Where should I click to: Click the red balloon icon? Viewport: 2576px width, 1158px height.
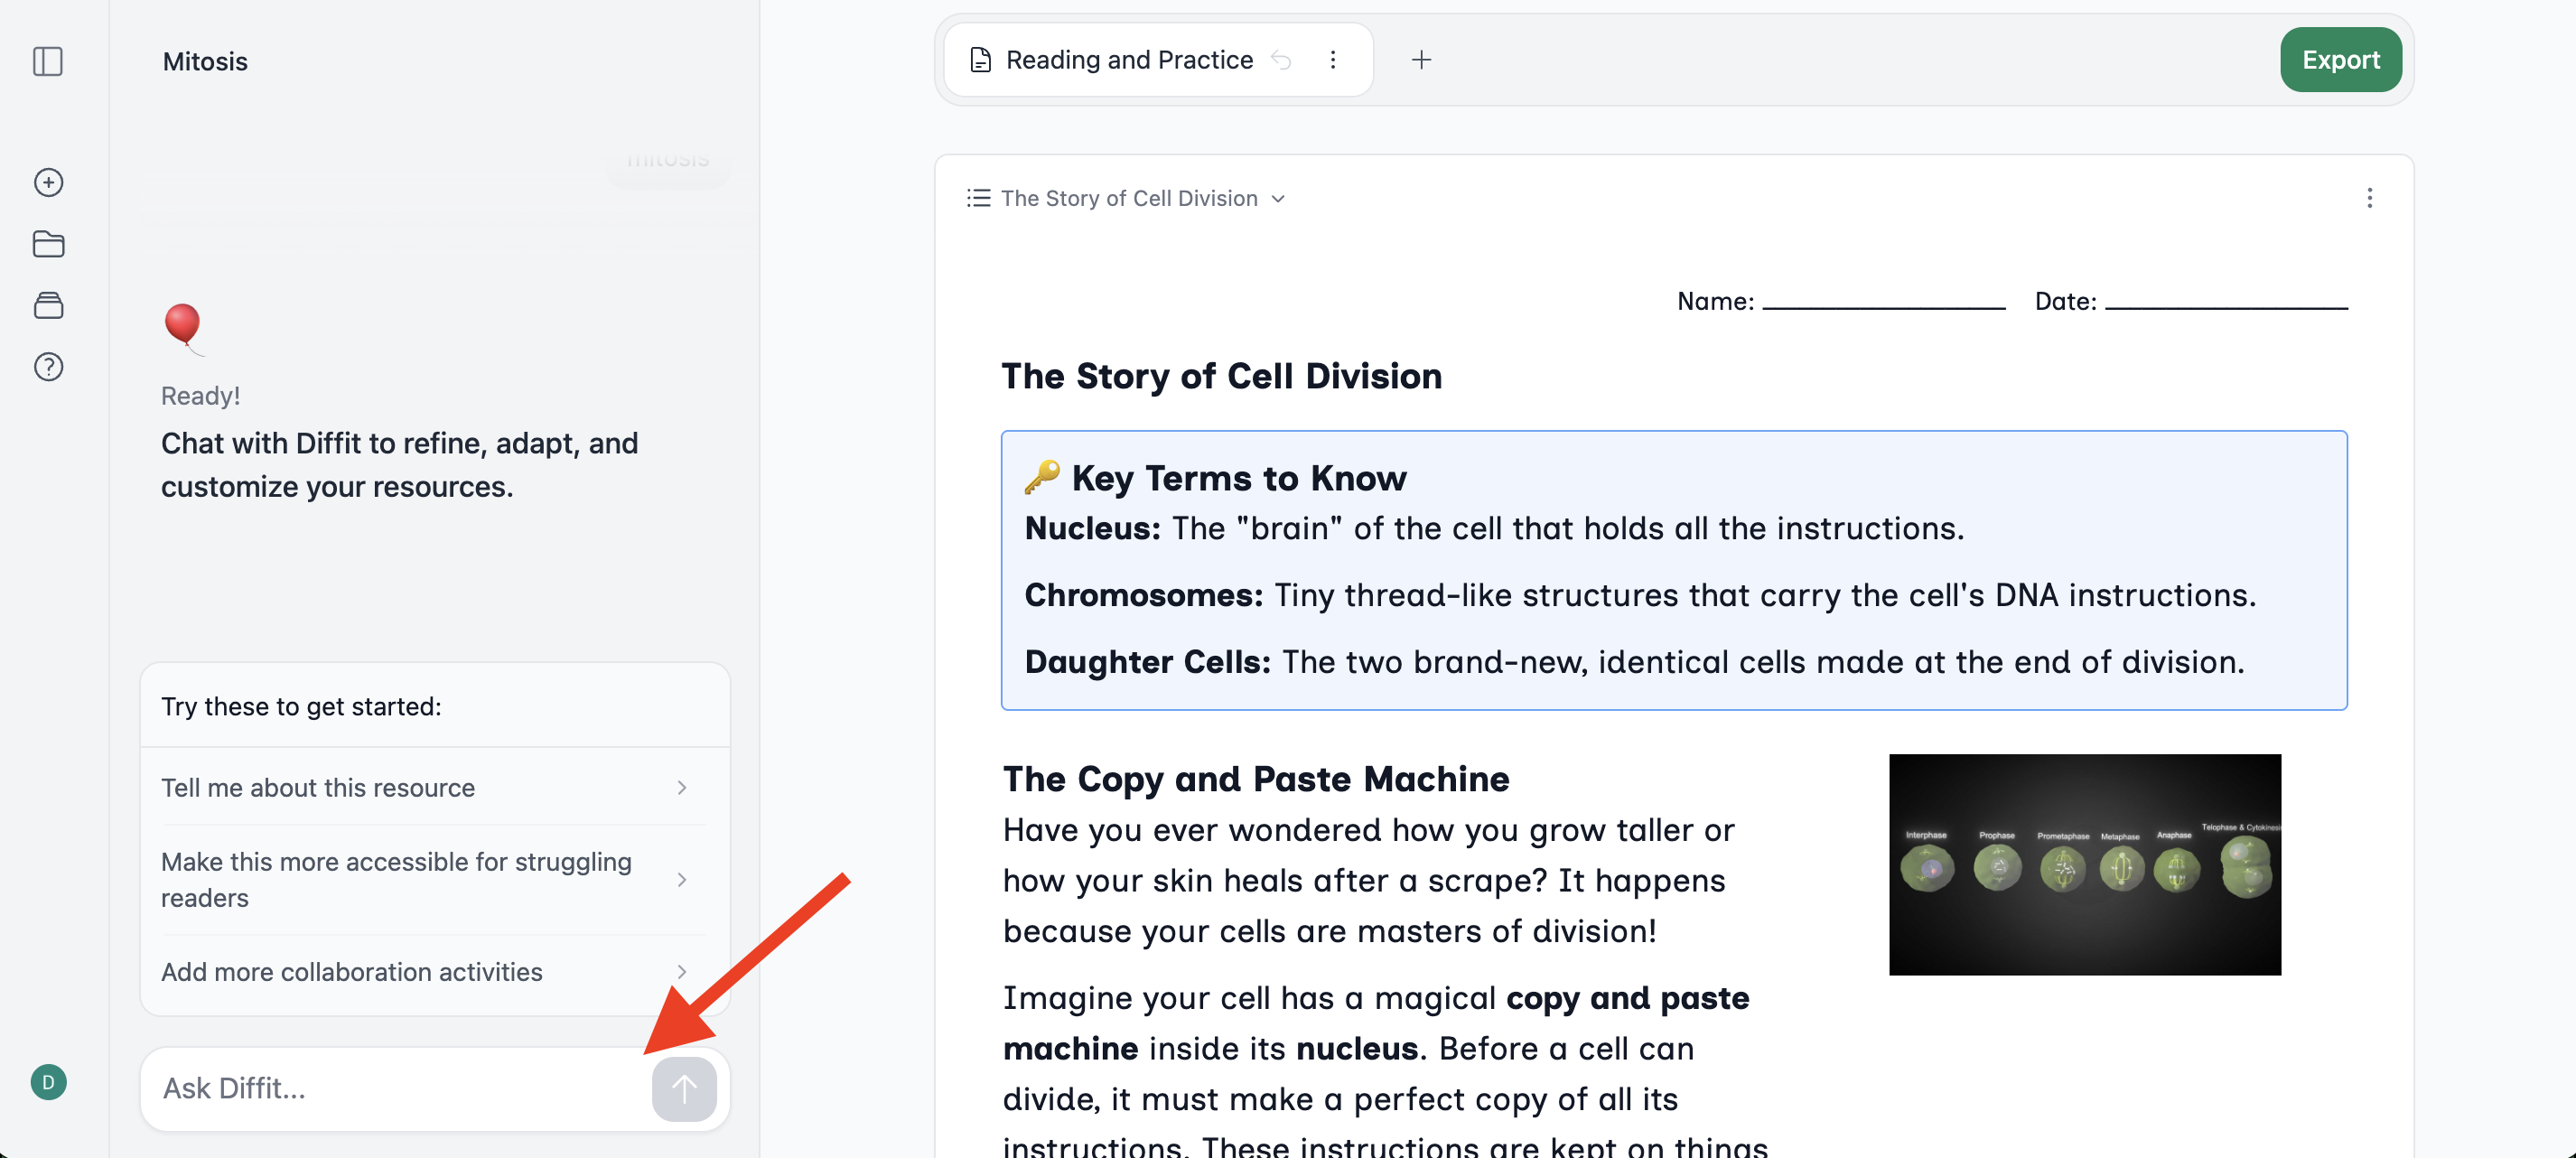184,329
